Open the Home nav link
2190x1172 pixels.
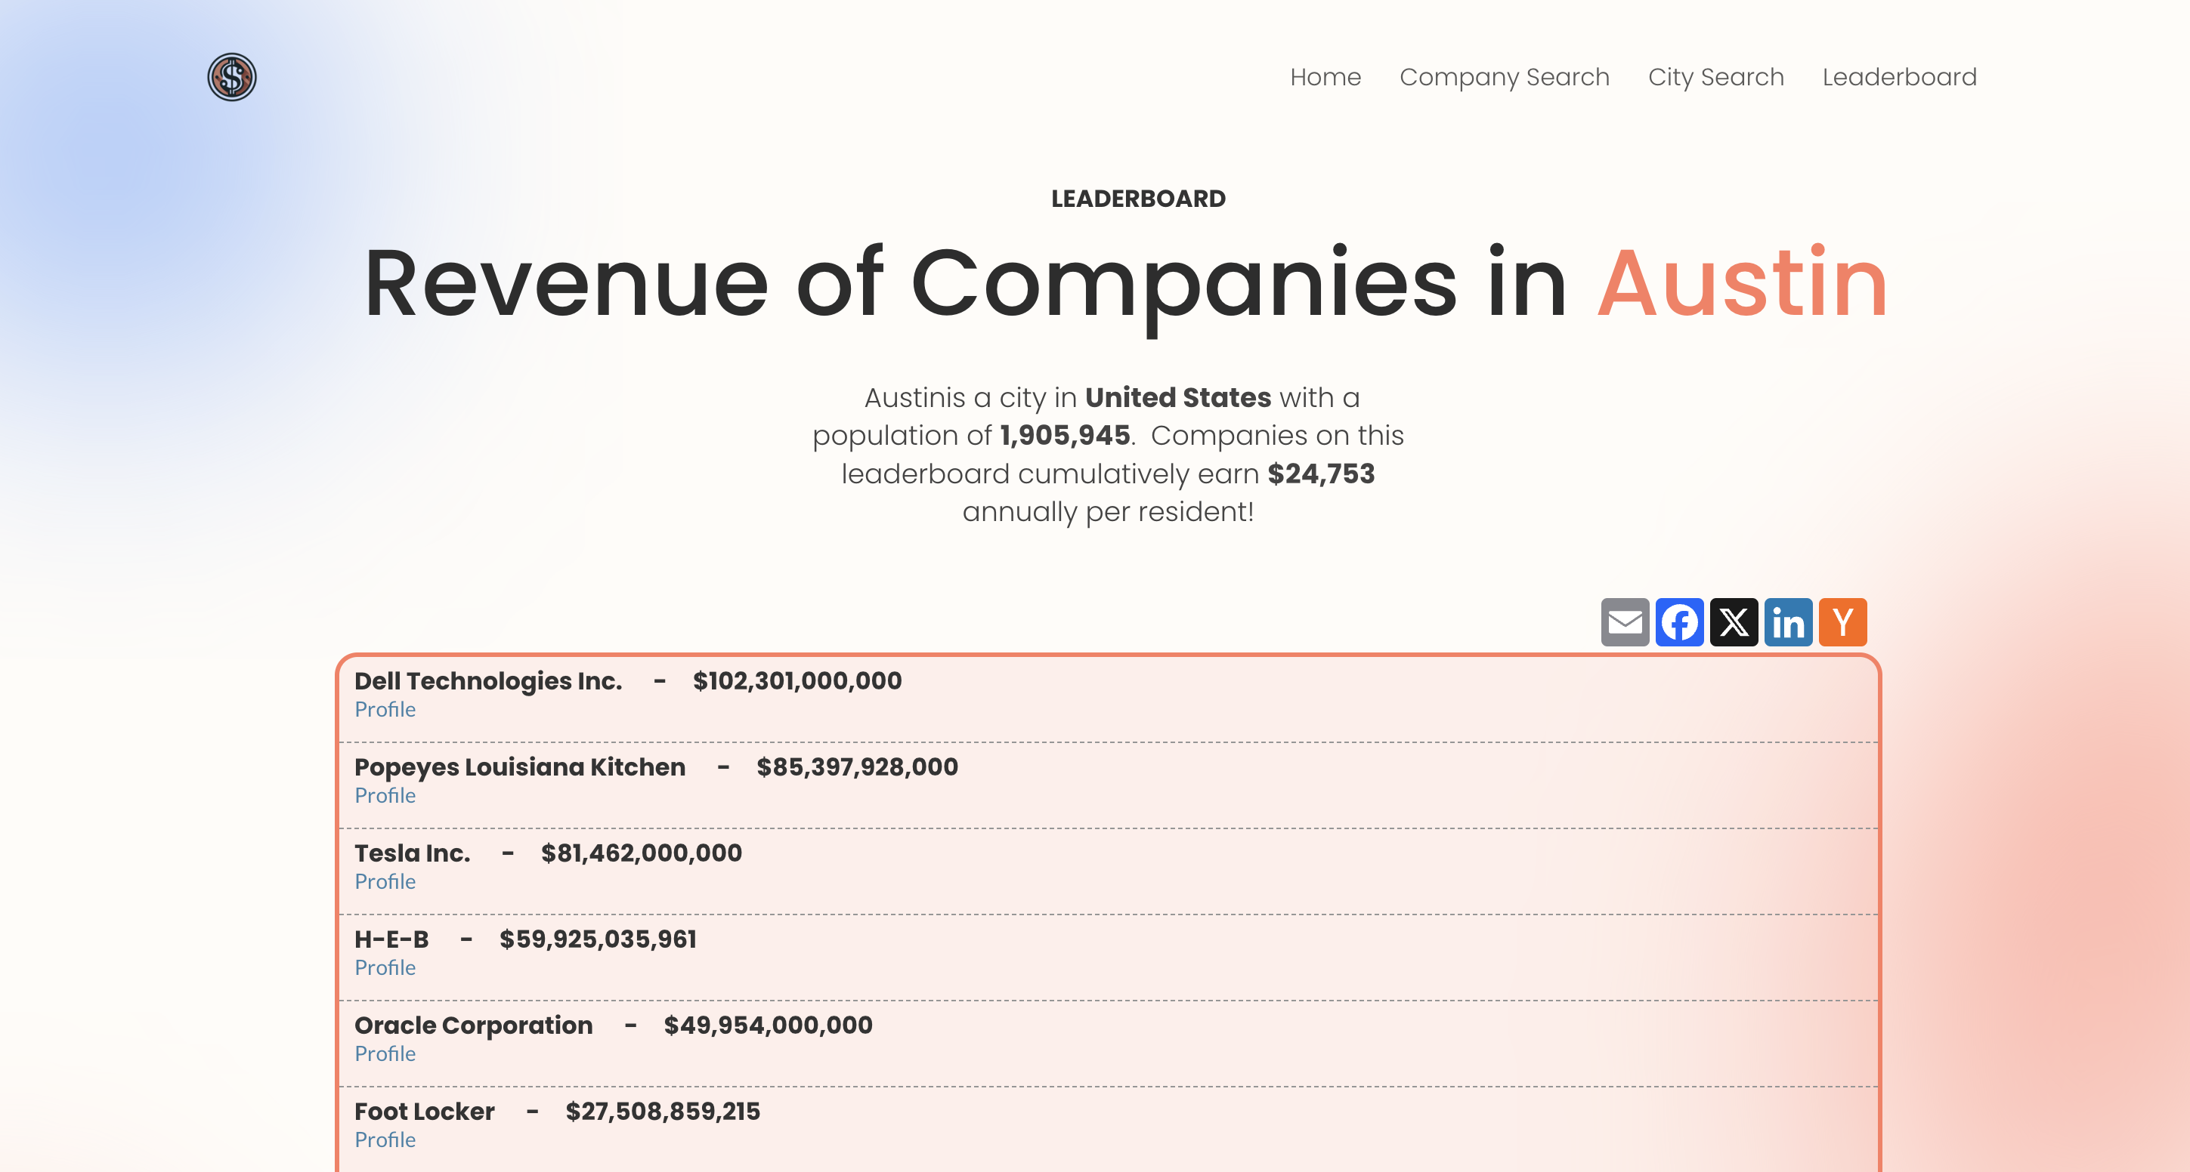(x=1325, y=77)
